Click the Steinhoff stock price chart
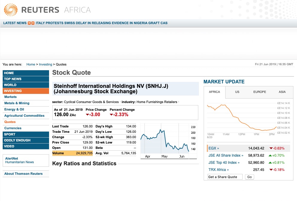Image resolution: width=297 pixels, height=201 pixels. coord(168,140)
